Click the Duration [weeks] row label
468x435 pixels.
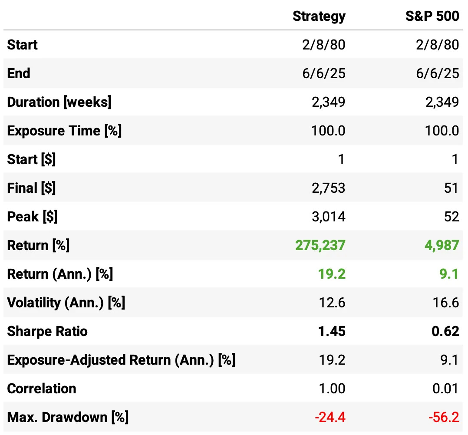(x=59, y=102)
